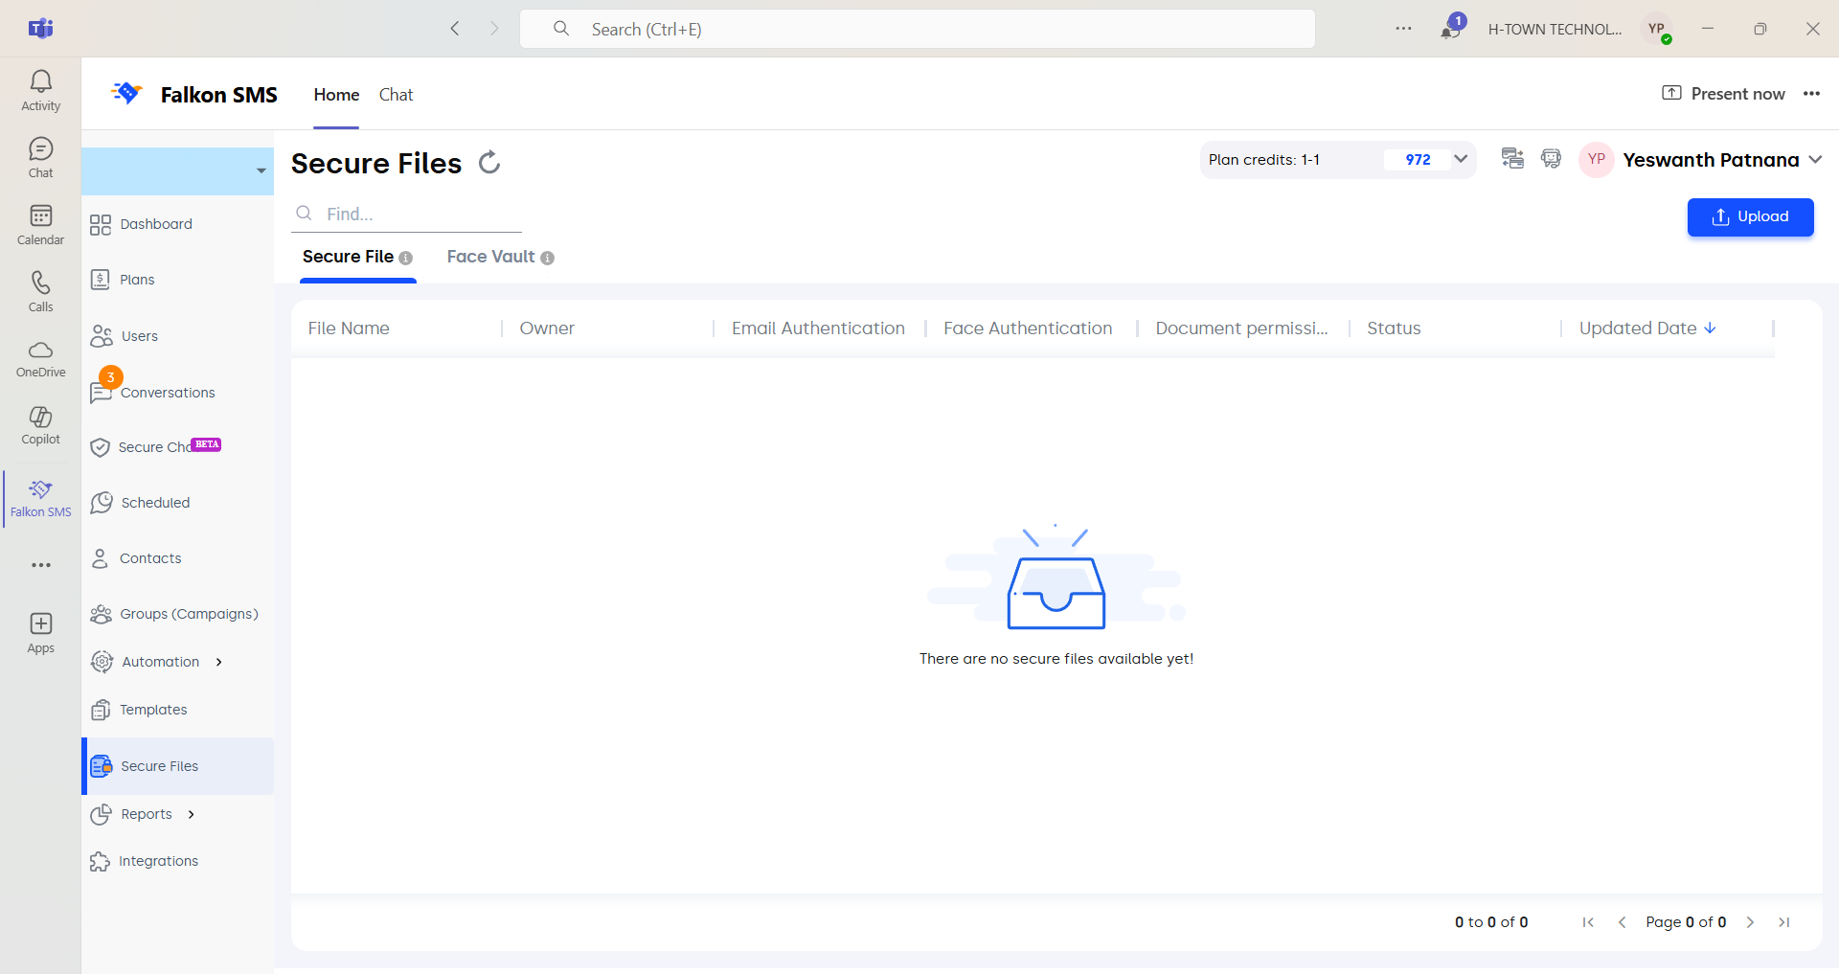Open Secure Files in the sidebar
The width and height of the screenshot is (1839, 974).
click(x=177, y=766)
